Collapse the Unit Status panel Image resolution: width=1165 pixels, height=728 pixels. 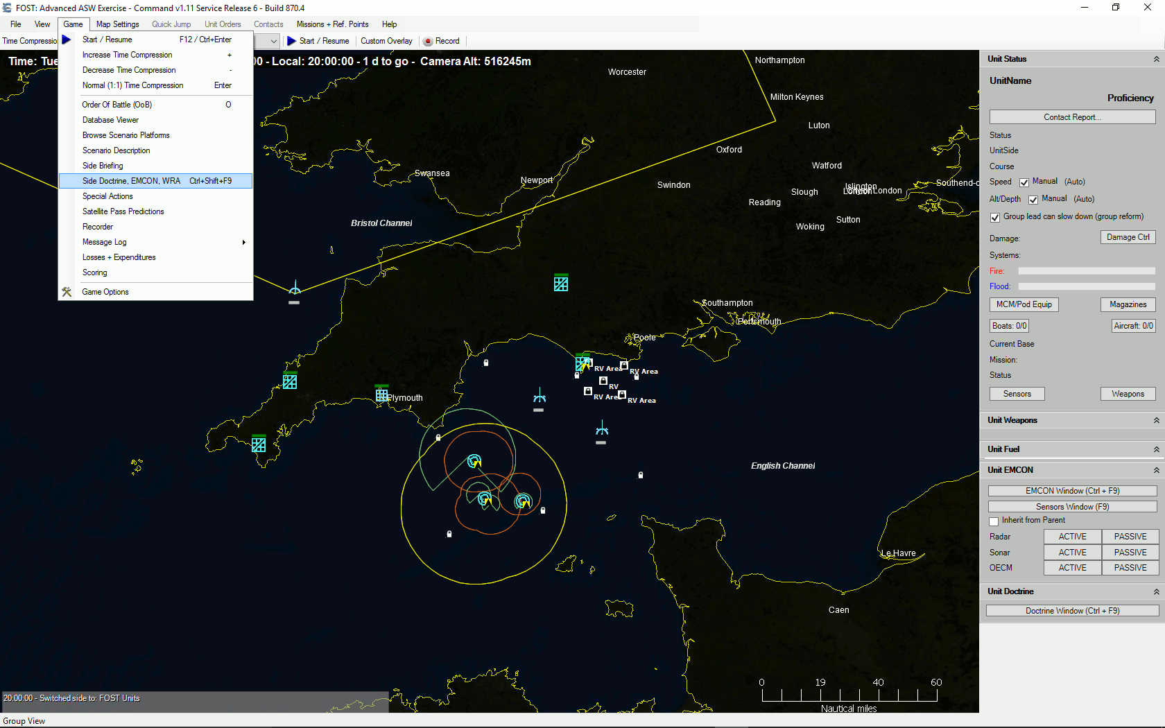point(1156,60)
